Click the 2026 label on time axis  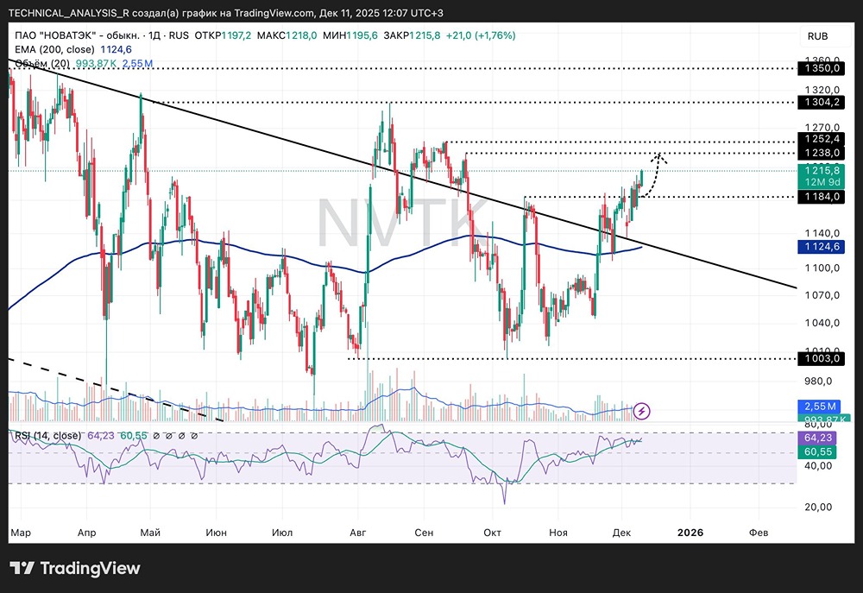pyautogui.click(x=690, y=533)
